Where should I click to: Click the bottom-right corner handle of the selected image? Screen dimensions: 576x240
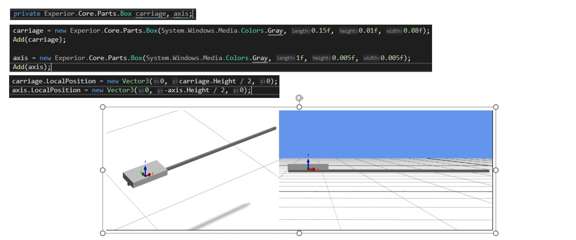496,233
